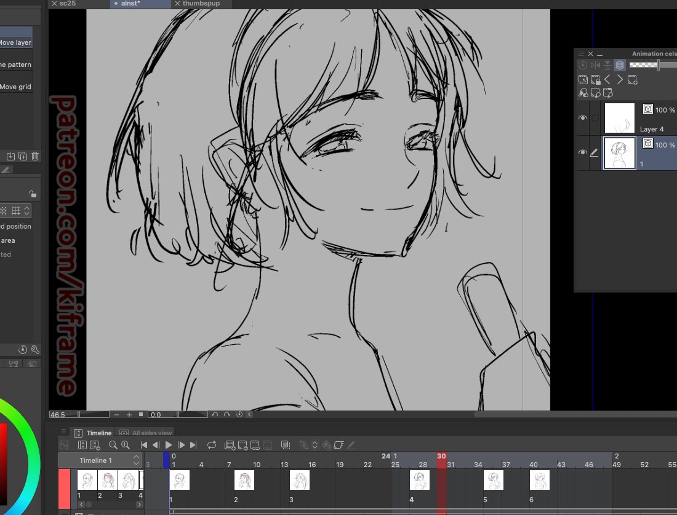Open the timeline panel menu
Screen dimensions: 677x515
[x=63, y=431]
